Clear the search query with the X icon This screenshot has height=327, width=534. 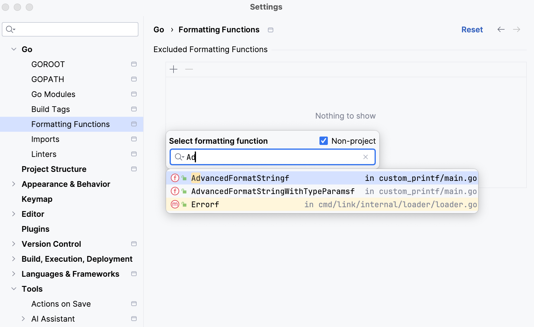[x=366, y=157]
